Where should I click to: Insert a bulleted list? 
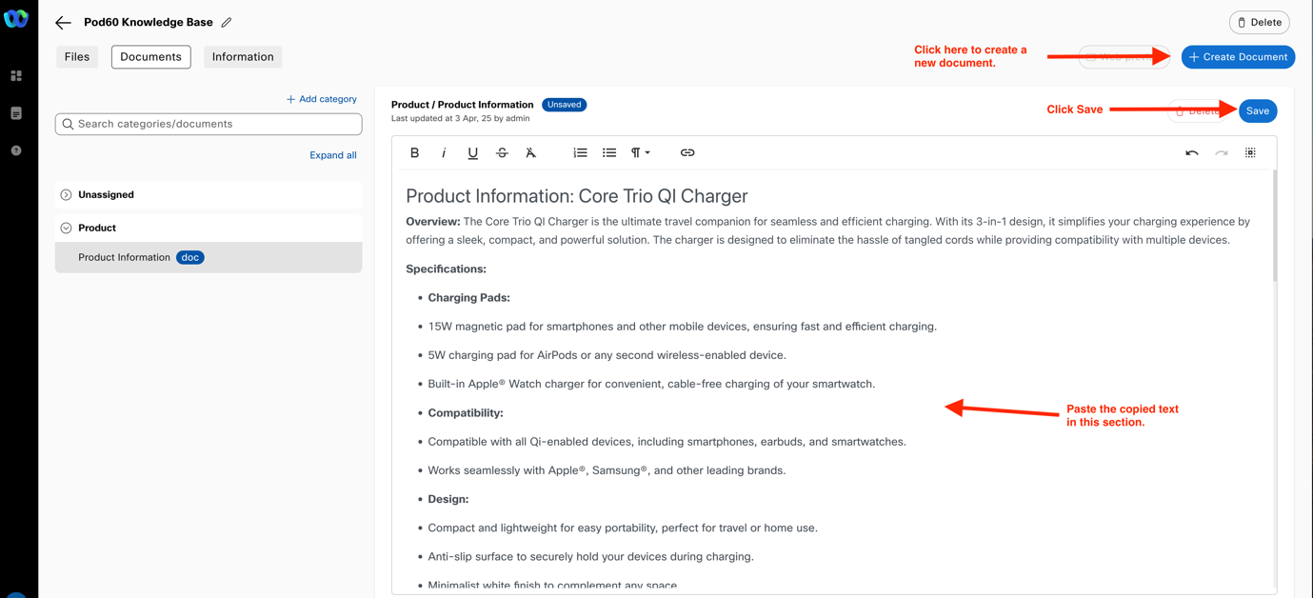(x=609, y=152)
